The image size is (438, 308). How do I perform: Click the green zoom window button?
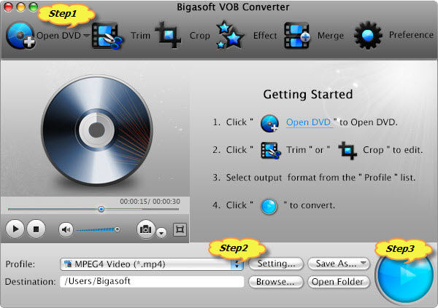[34, 7]
